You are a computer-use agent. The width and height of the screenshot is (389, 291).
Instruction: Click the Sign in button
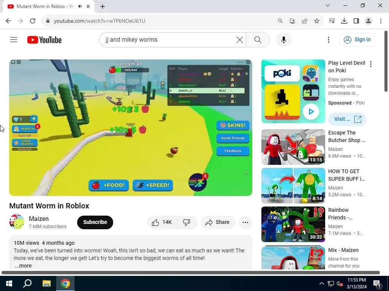point(358,39)
